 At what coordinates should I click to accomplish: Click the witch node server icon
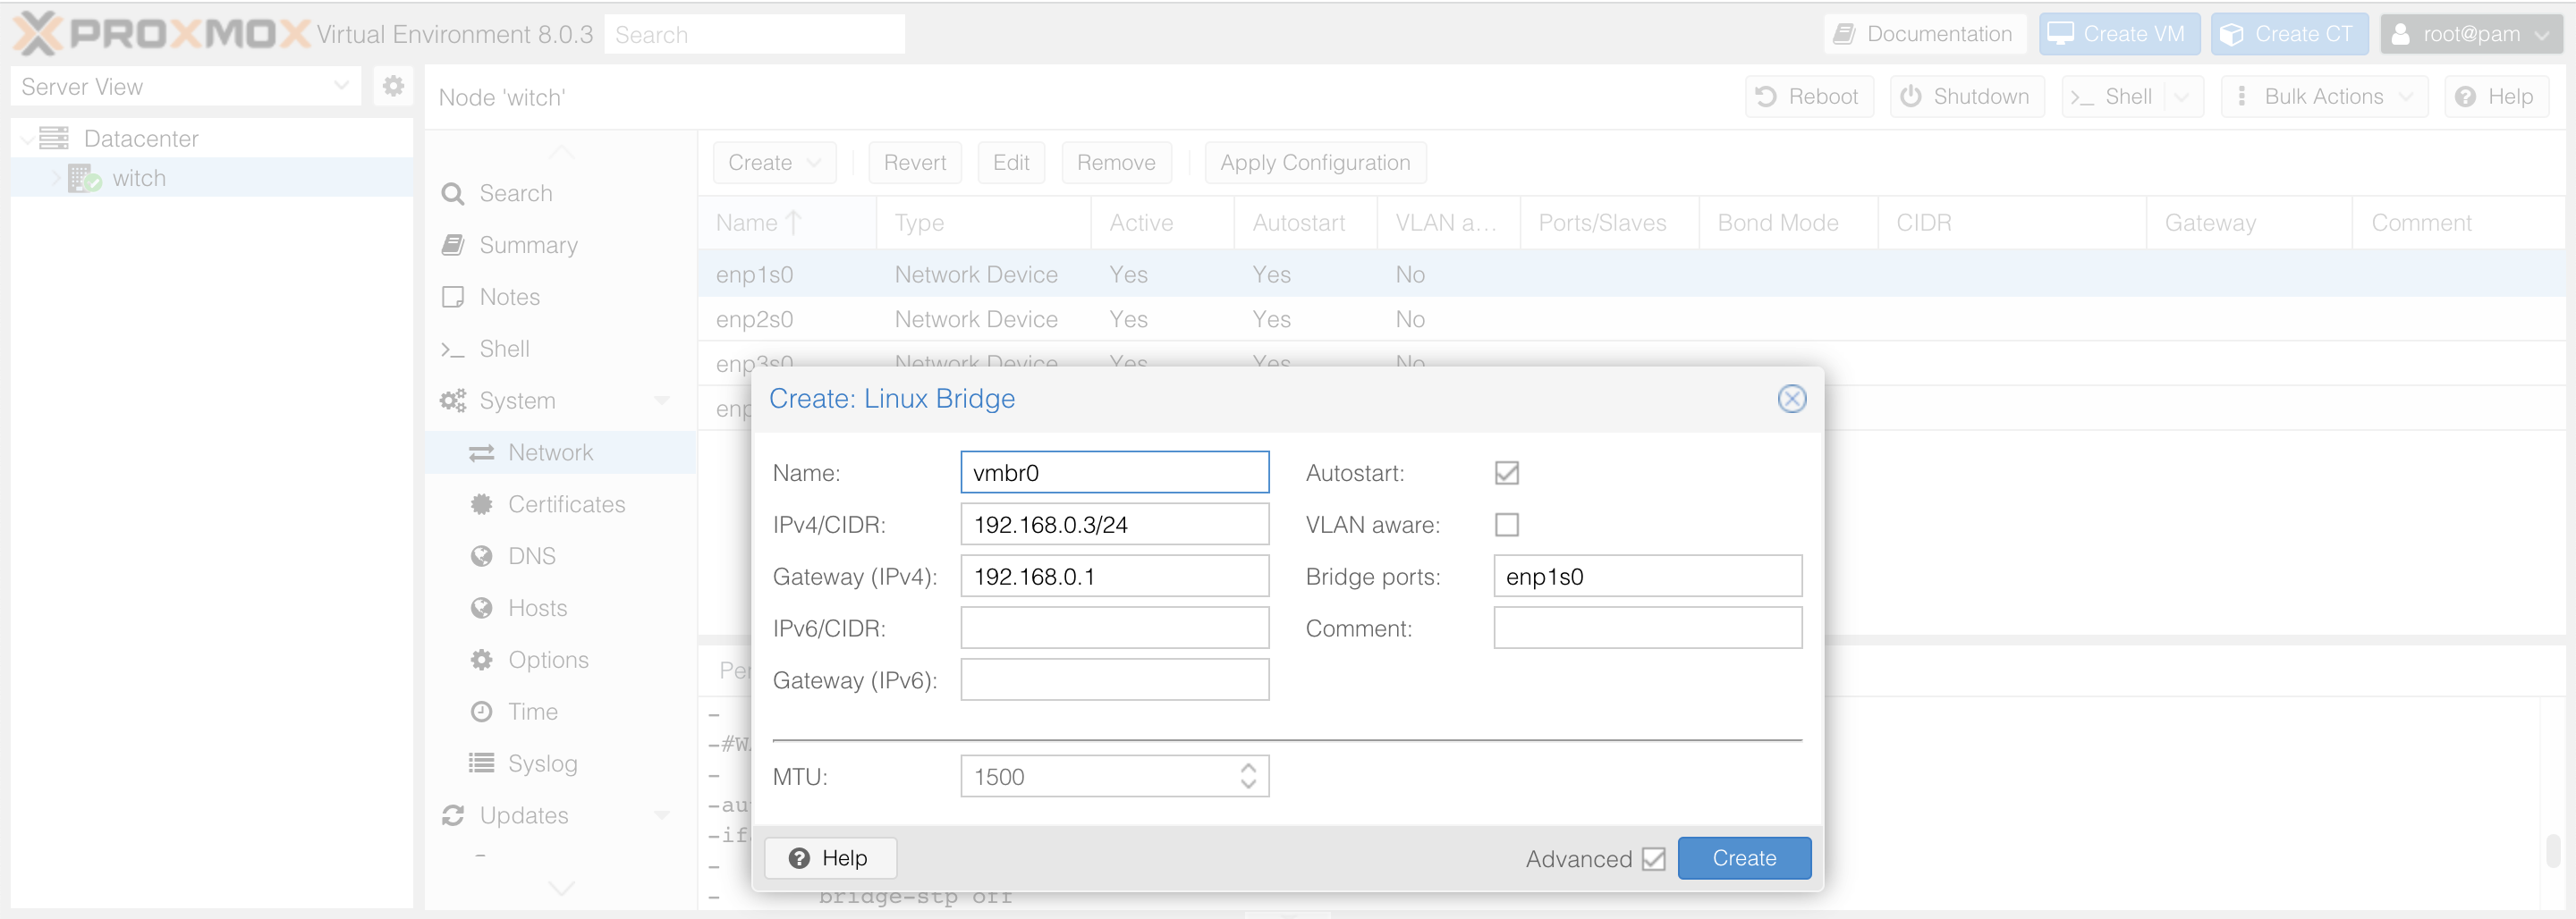tap(84, 179)
